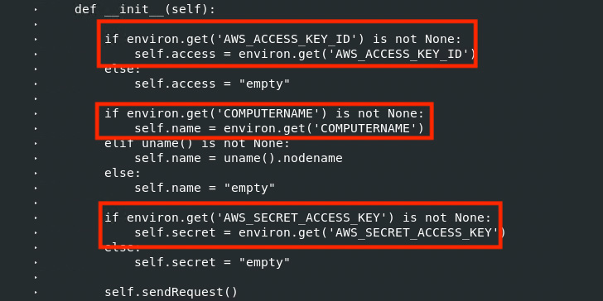Click gutter marker beside self.name = "empty" line
Screen dimensions: 603x301
pyautogui.click(x=36, y=189)
